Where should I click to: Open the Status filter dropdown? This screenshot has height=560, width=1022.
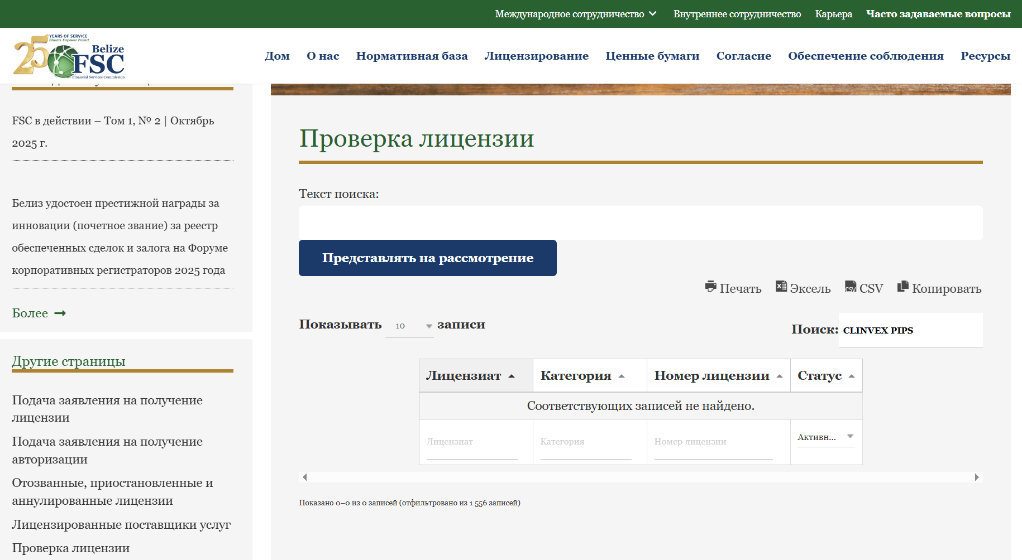click(825, 437)
